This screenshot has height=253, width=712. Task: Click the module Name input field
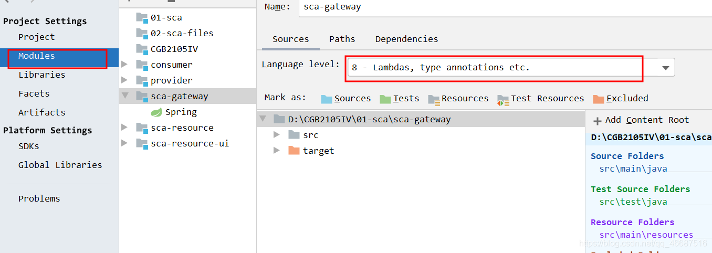[505, 7]
